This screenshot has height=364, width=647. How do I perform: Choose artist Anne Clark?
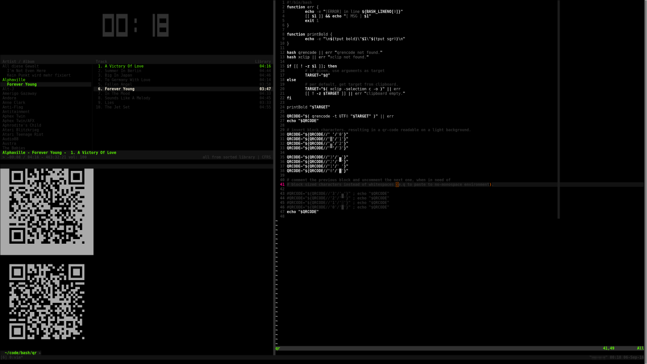point(14,103)
